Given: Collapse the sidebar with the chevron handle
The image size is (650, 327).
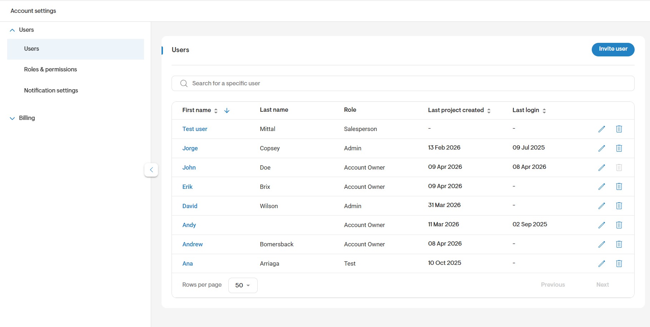Looking at the screenshot, I should click(151, 170).
